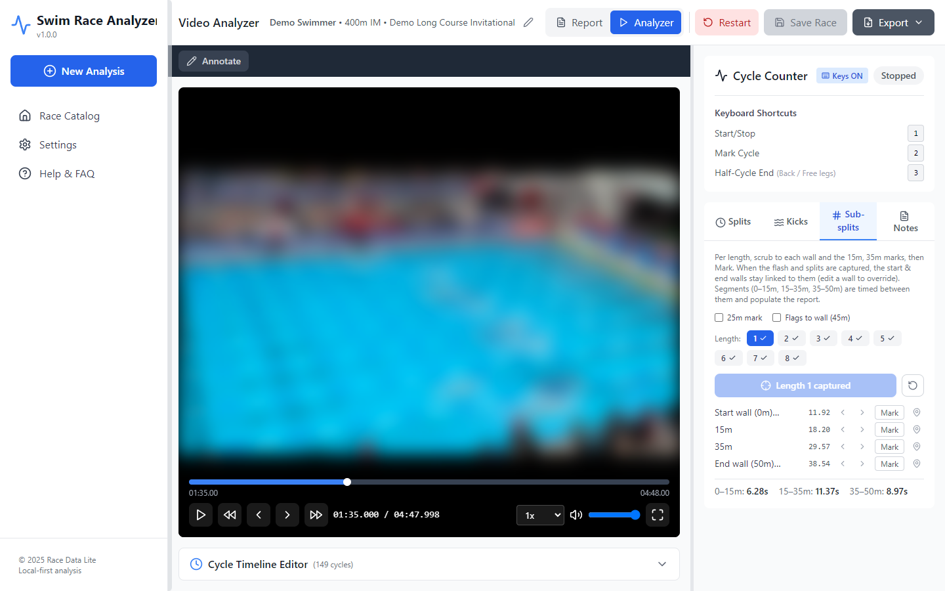This screenshot has width=945, height=591.
Task: Switch to the Kicks tab
Action: (791, 222)
